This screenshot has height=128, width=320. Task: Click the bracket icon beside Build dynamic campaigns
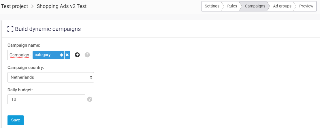coord(10,29)
